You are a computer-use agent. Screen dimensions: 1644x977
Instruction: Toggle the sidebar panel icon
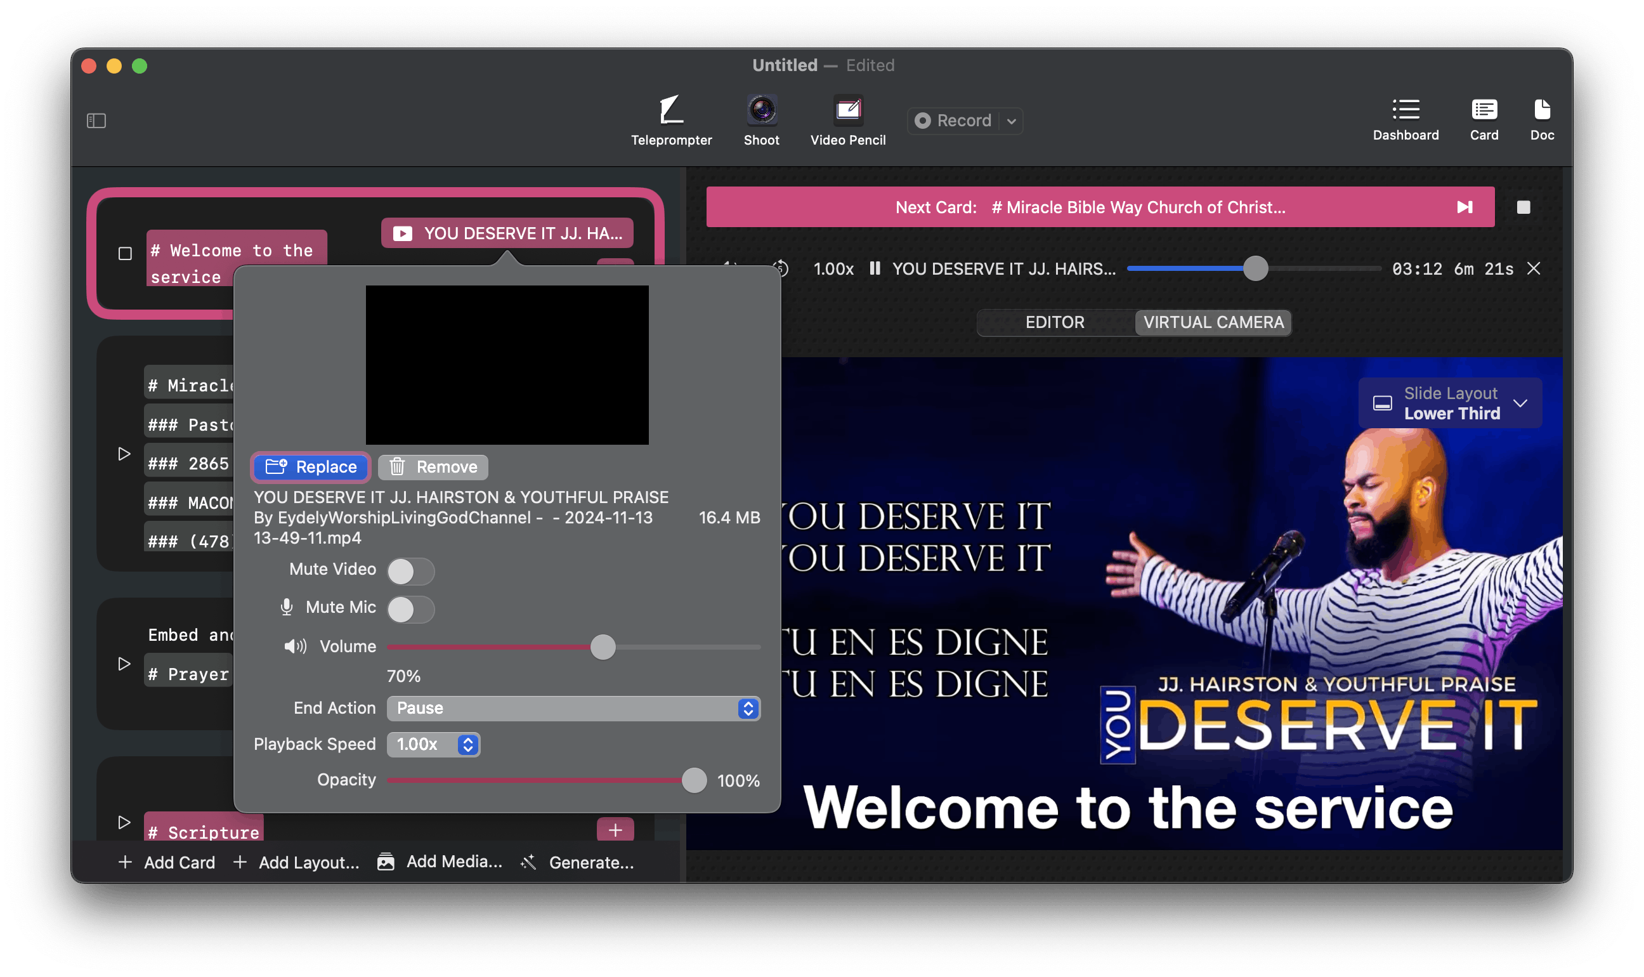click(96, 121)
